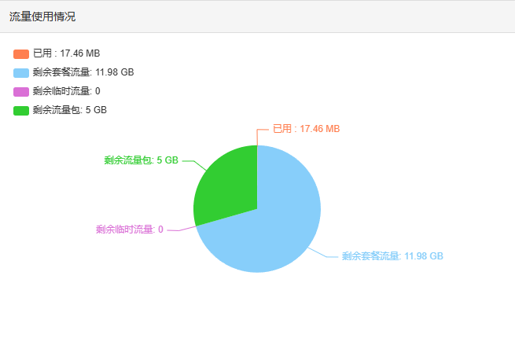Click the 流量使用情况 panel header title

(42, 17)
